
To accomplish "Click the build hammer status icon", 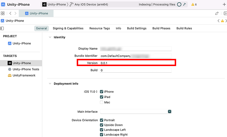I will point(184,4).
